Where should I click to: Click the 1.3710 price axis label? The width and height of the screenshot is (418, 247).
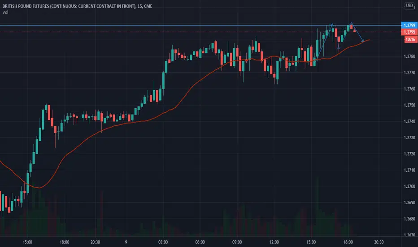(x=409, y=170)
